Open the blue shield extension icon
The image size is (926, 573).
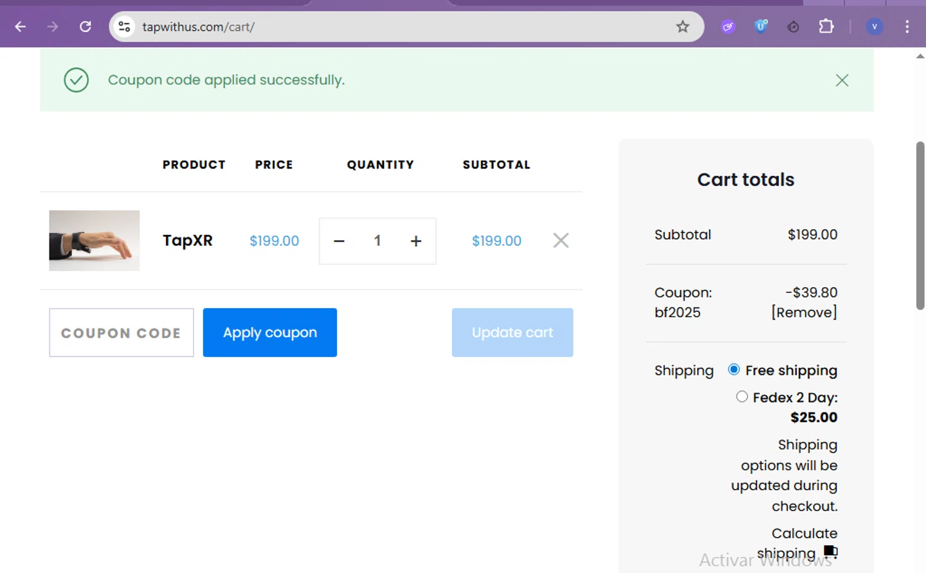(761, 27)
